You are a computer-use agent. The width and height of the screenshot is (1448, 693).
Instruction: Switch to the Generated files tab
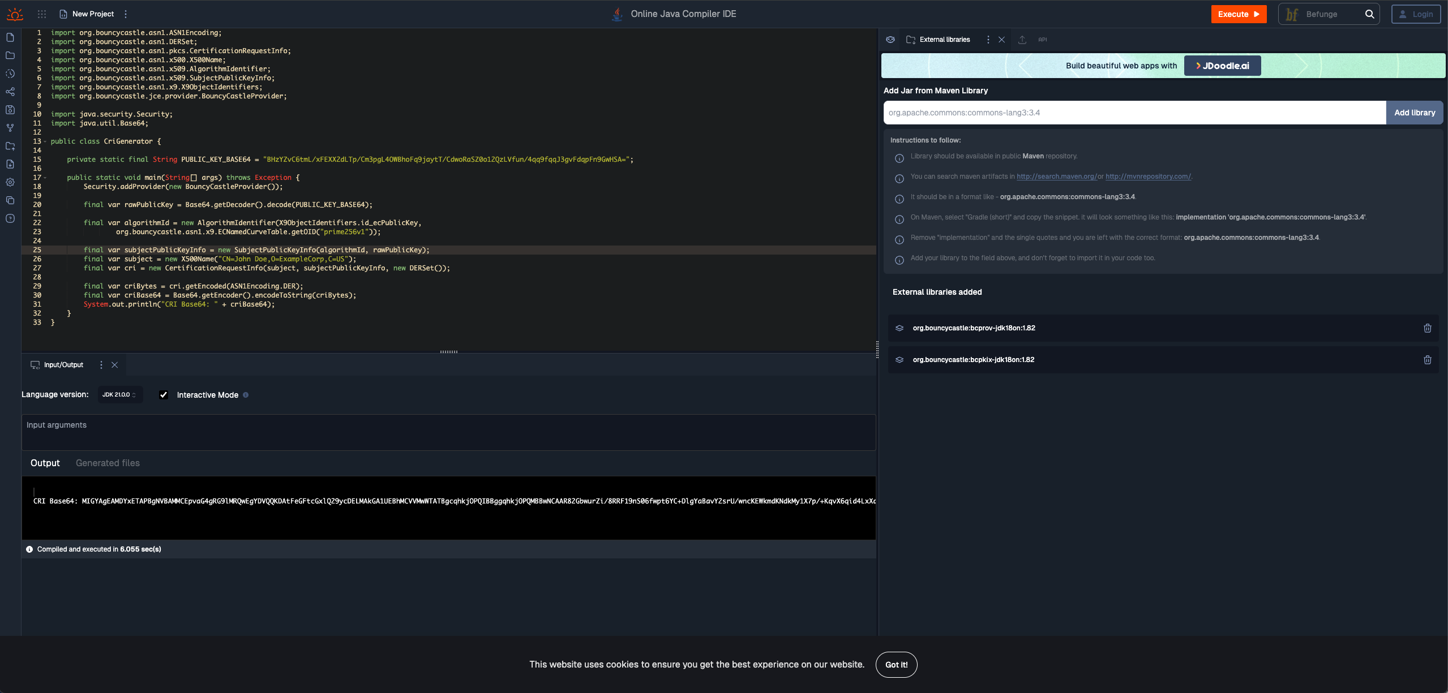(x=108, y=463)
